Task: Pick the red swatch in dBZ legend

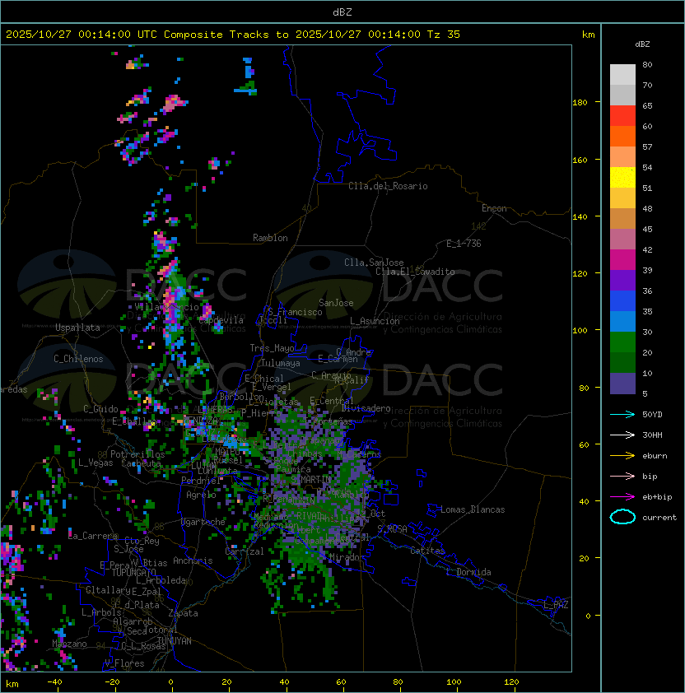Action: [x=622, y=116]
